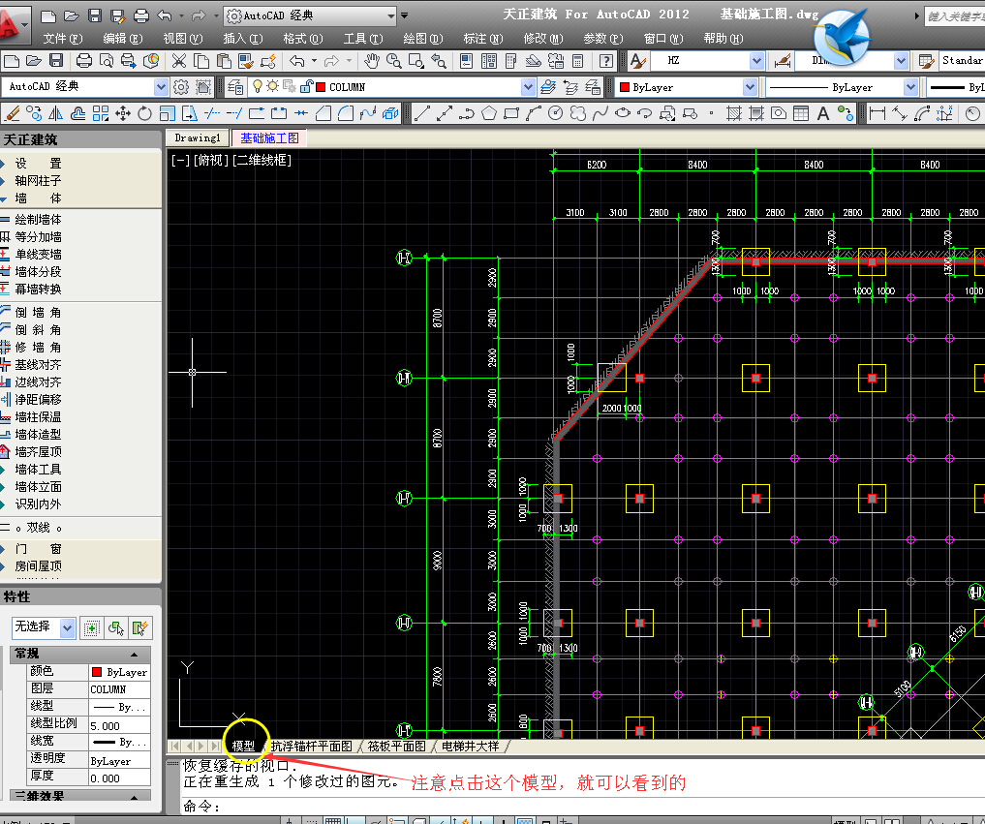Screen dimensions: 985x824
Task: Open the 文件(F) menu
Action: pos(63,39)
